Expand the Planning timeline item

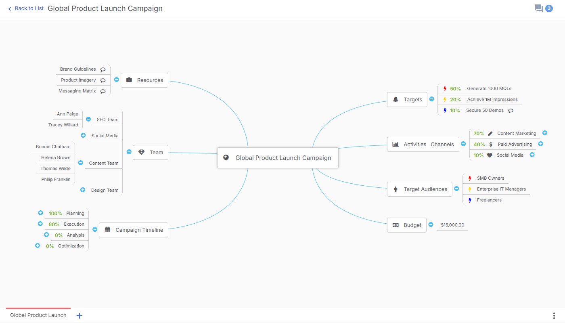(40, 213)
